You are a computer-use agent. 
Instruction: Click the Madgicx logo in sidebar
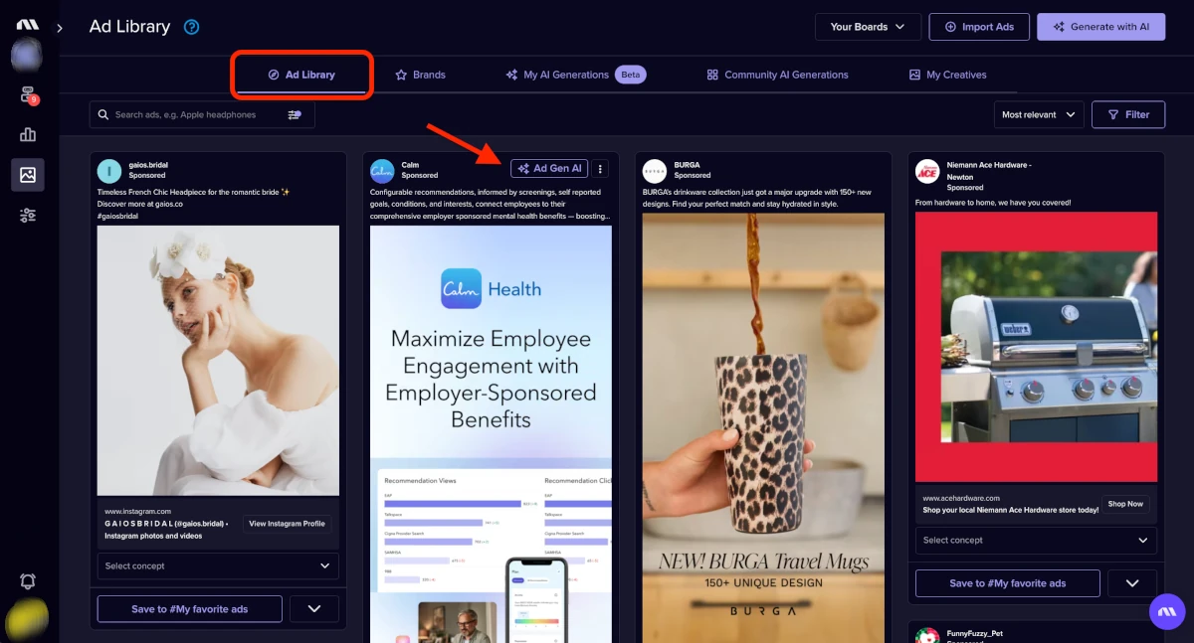[27, 25]
